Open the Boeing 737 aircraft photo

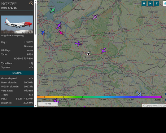[17, 24]
